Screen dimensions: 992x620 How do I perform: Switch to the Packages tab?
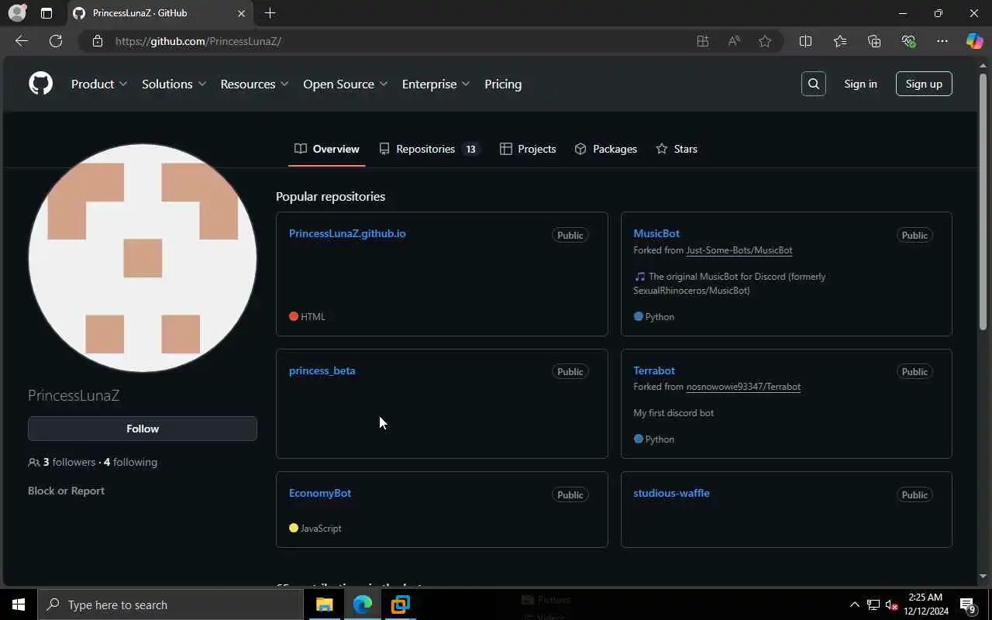point(606,149)
